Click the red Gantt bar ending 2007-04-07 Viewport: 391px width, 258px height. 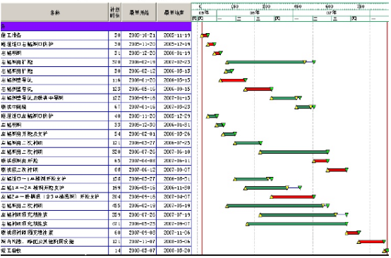[x=293, y=197]
